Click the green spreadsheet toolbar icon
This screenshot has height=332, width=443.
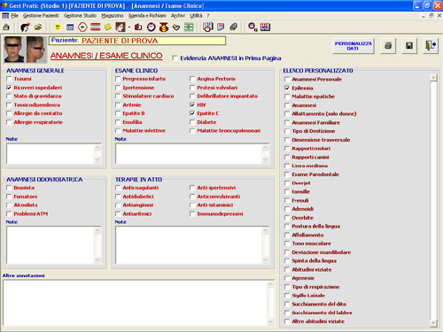(x=189, y=27)
